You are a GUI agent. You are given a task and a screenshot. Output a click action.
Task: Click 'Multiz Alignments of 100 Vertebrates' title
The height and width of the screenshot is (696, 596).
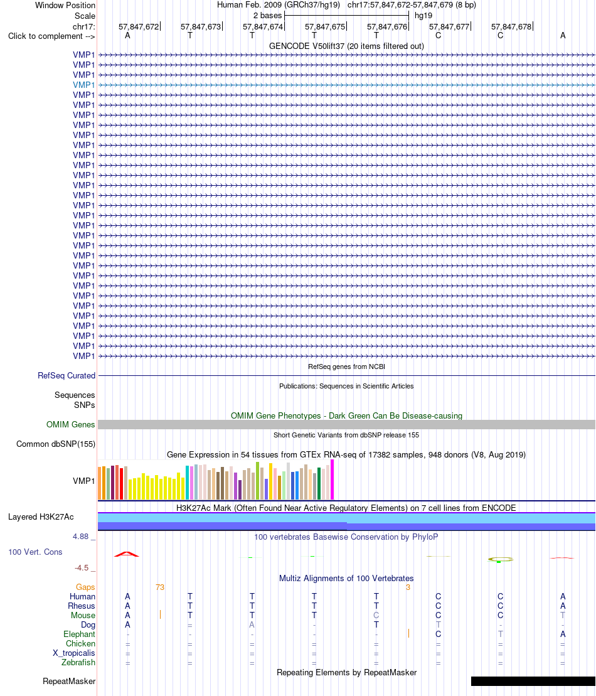pos(346,579)
